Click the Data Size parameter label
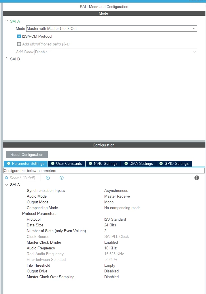206x294 pixels. (35, 225)
